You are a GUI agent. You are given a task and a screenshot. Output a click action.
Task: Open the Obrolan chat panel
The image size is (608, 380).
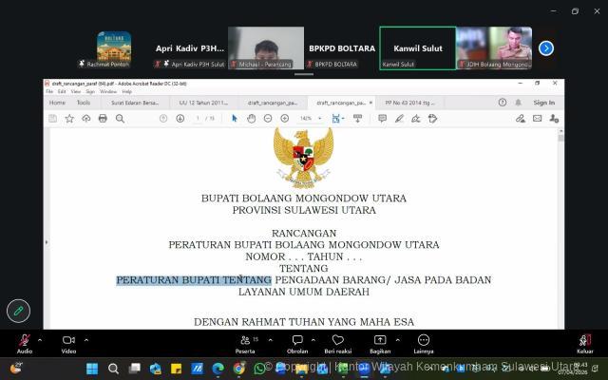point(297,341)
